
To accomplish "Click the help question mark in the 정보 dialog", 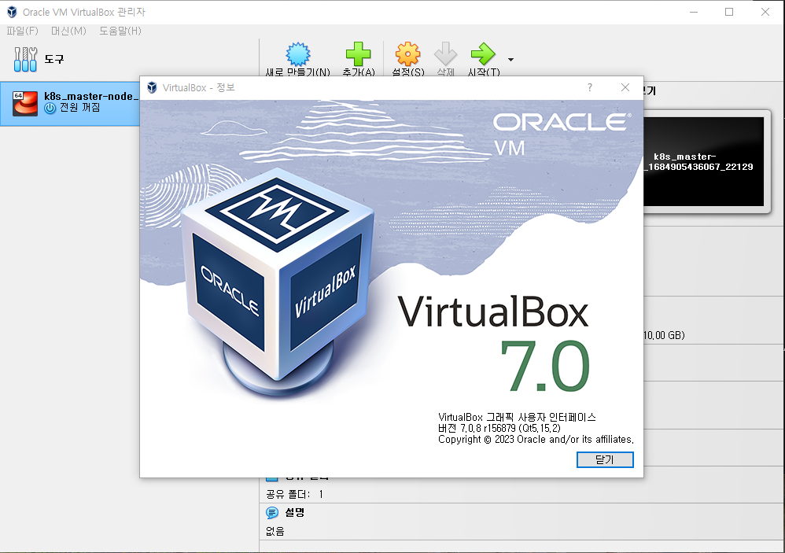I will click(x=590, y=87).
